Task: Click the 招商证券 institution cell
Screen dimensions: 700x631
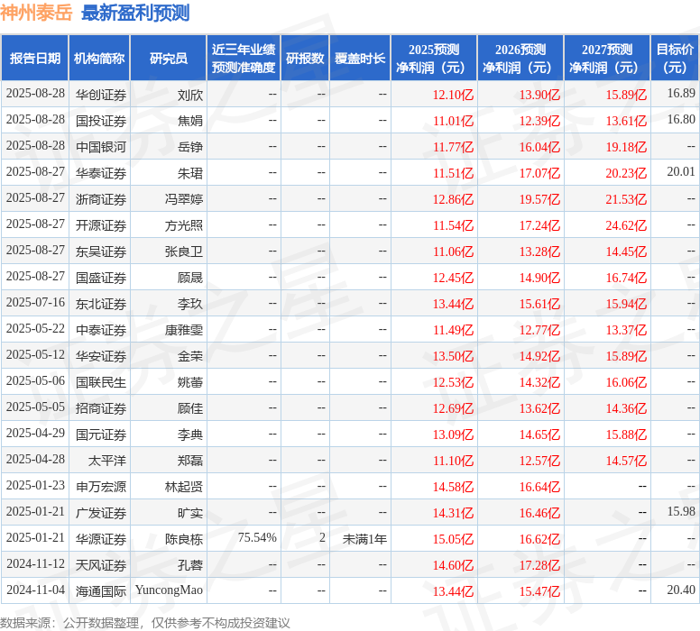Action: coord(101,408)
